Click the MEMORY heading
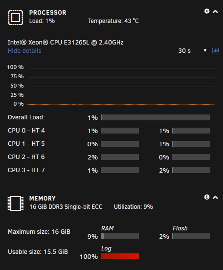 click(43, 199)
